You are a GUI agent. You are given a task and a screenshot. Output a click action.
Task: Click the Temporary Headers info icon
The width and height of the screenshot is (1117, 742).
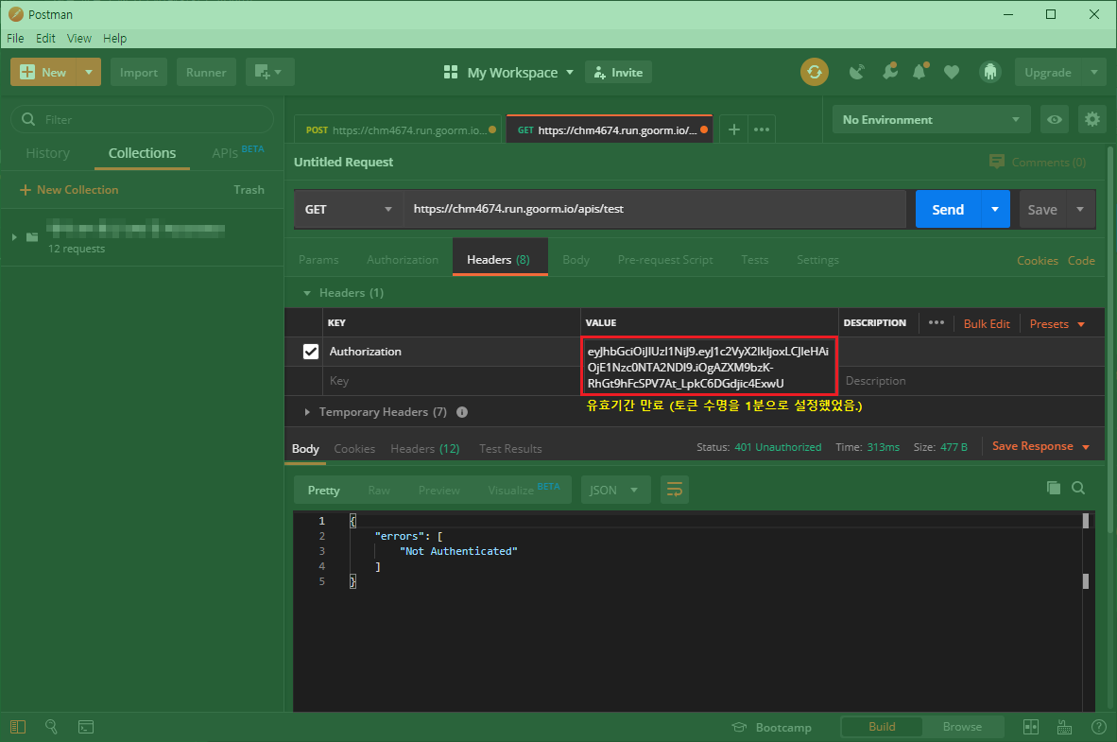pos(462,412)
